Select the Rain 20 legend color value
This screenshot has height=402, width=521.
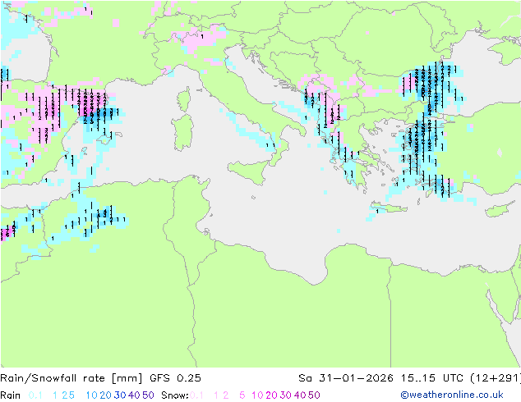click(x=106, y=395)
